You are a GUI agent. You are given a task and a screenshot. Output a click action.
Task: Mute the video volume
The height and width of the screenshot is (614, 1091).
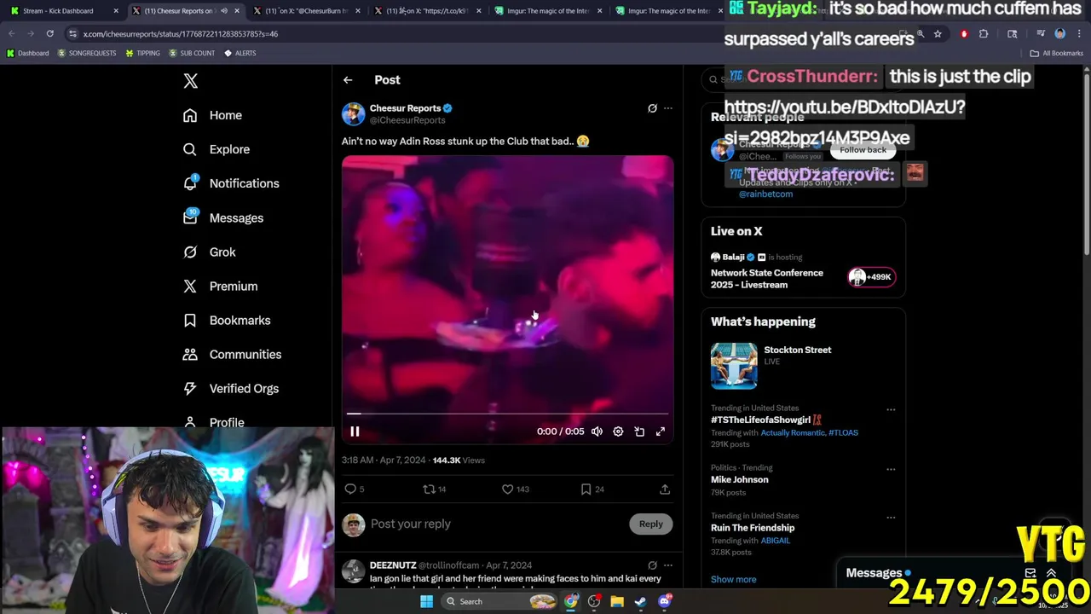[x=597, y=432]
